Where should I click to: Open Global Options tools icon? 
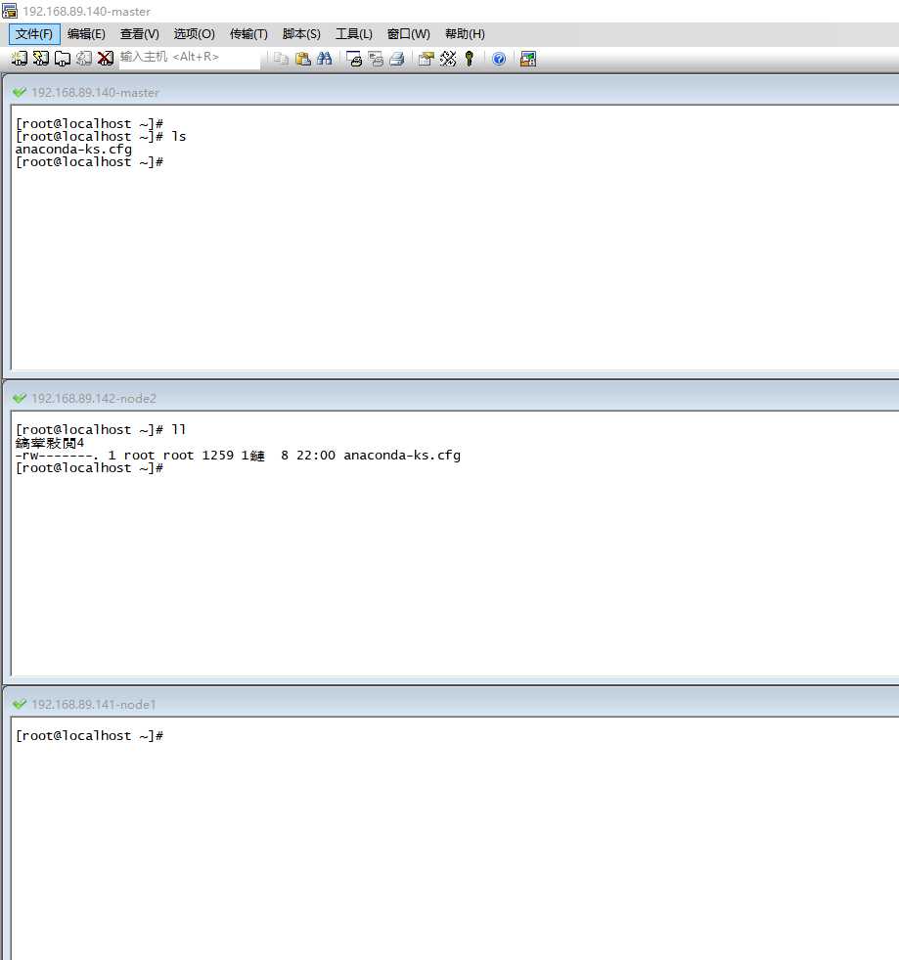(448, 58)
